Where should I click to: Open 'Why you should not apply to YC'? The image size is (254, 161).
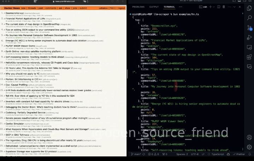pyautogui.click(x=23, y=74)
